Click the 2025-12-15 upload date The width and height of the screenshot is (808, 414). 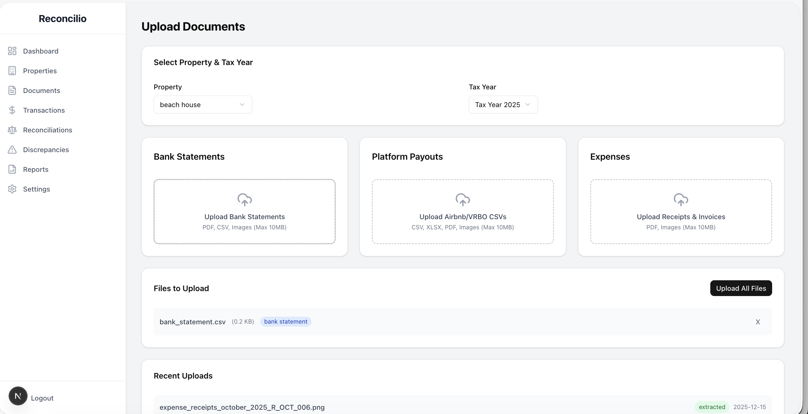pyautogui.click(x=749, y=407)
